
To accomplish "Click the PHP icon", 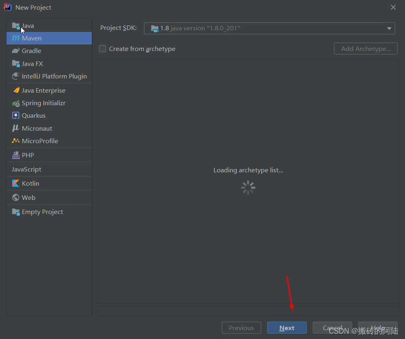I will point(16,155).
